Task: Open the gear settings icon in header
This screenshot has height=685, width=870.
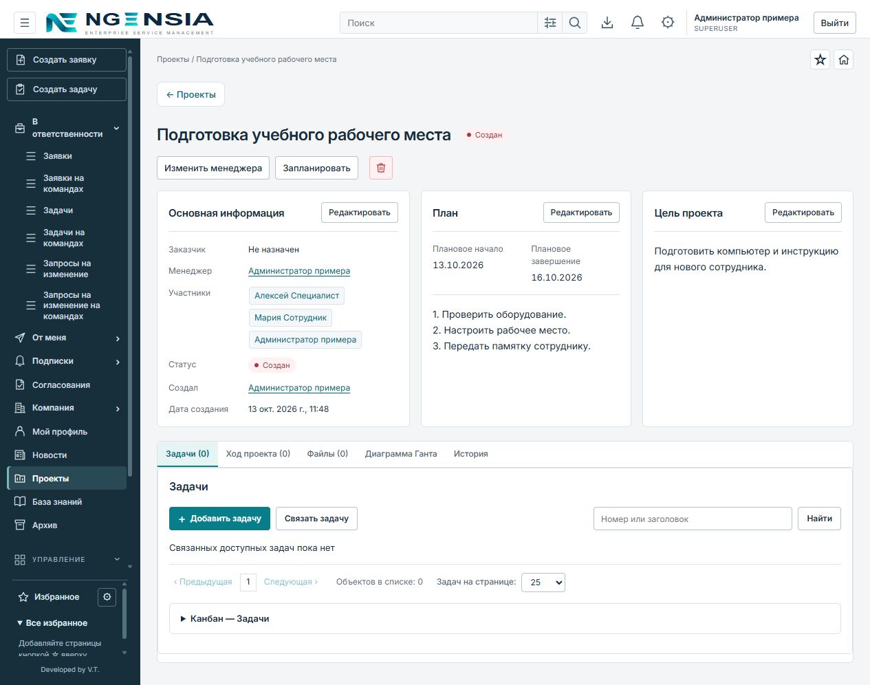Action: 668,23
